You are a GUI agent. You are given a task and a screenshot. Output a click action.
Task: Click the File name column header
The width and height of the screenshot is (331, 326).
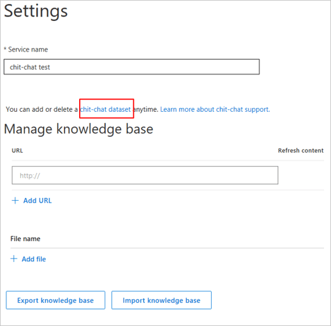26,239
